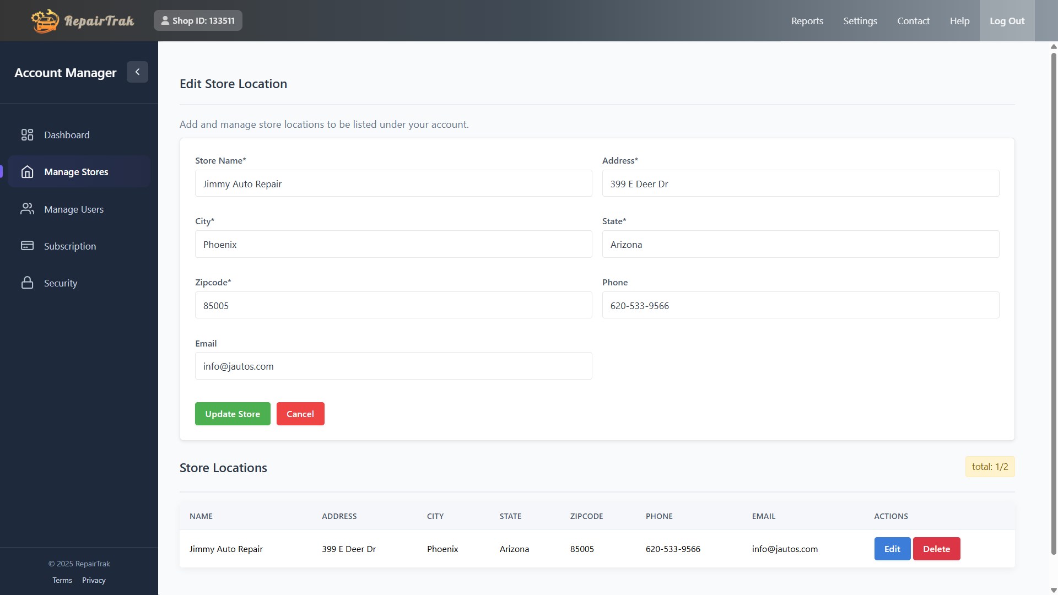Click the Log Out button
The height and width of the screenshot is (595, 1058).
coord(1006,20)
